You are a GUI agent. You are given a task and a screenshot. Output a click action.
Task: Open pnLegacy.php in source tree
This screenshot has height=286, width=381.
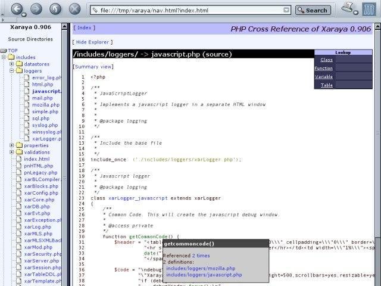click(40, 173)
